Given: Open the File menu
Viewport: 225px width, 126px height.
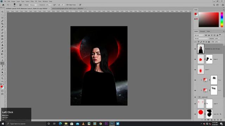Looking at the screenshot, I should [5, 1].
